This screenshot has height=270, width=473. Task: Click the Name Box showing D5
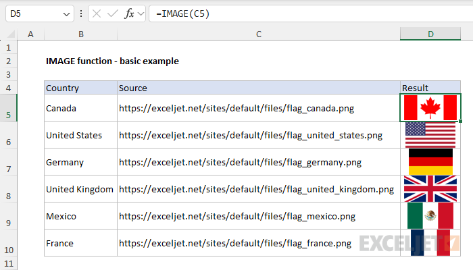(x=39, y=13)
